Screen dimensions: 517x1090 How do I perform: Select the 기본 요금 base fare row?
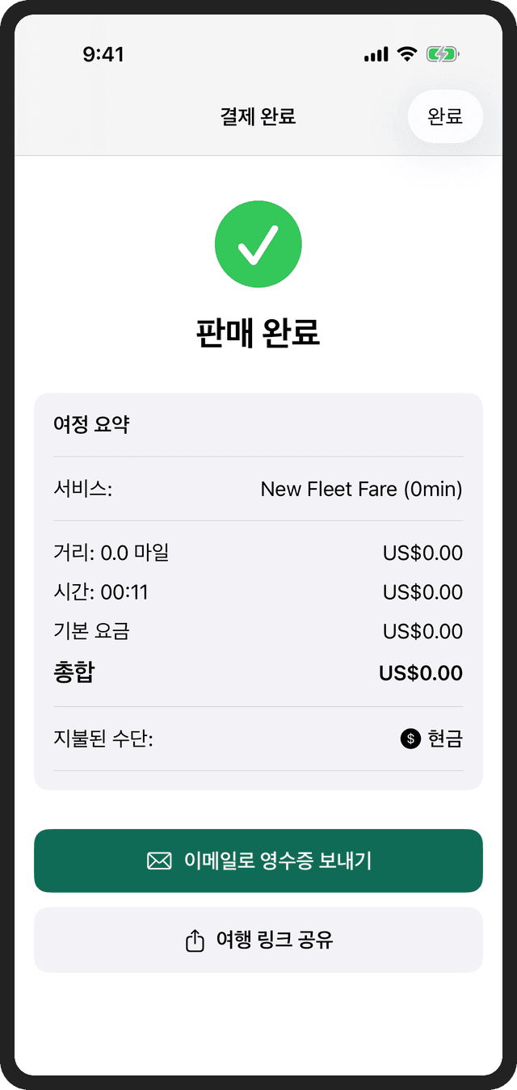(x=258, y=631)
